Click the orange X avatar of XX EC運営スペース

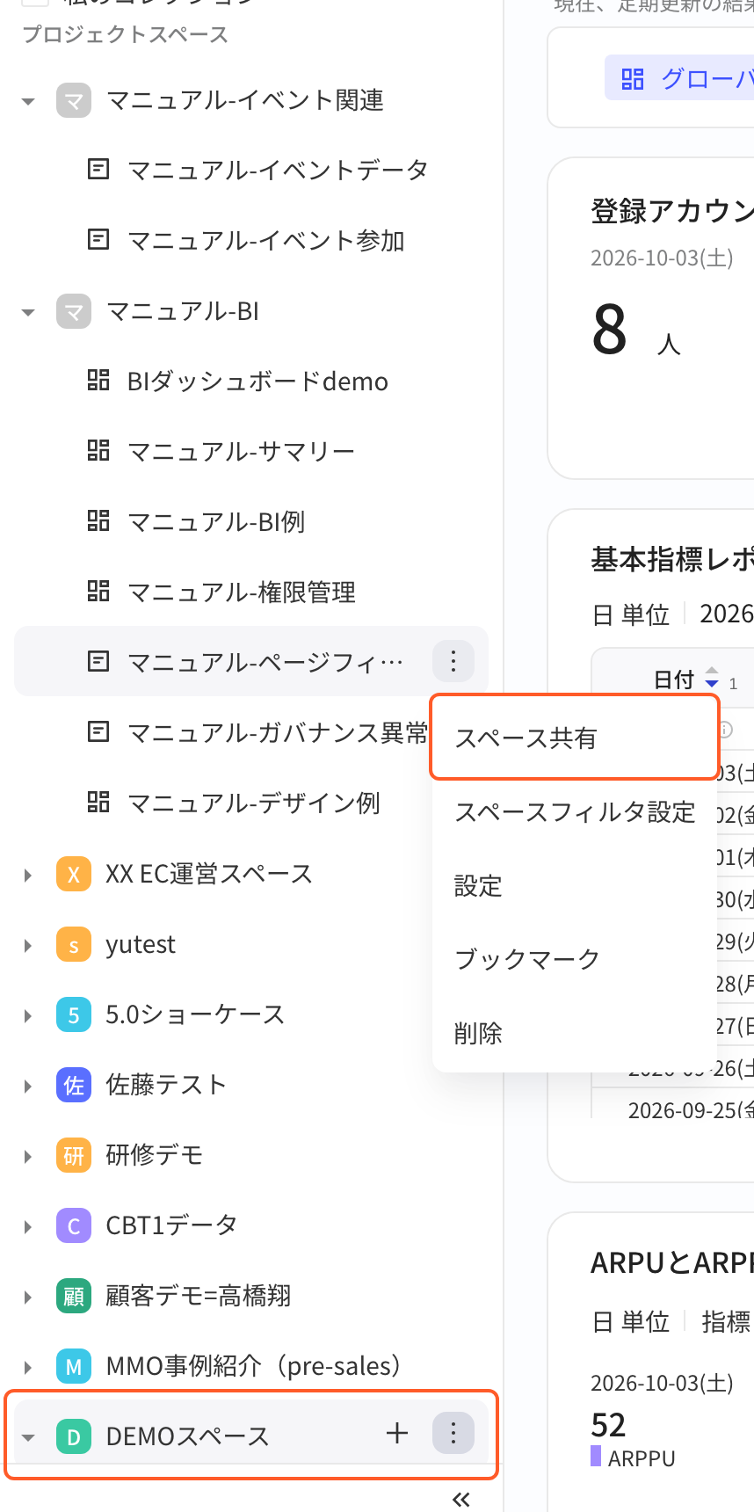click(74, 874)
